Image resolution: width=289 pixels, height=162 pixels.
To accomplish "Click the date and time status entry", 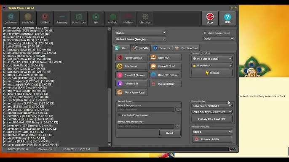I will click(x=77, y=149).
